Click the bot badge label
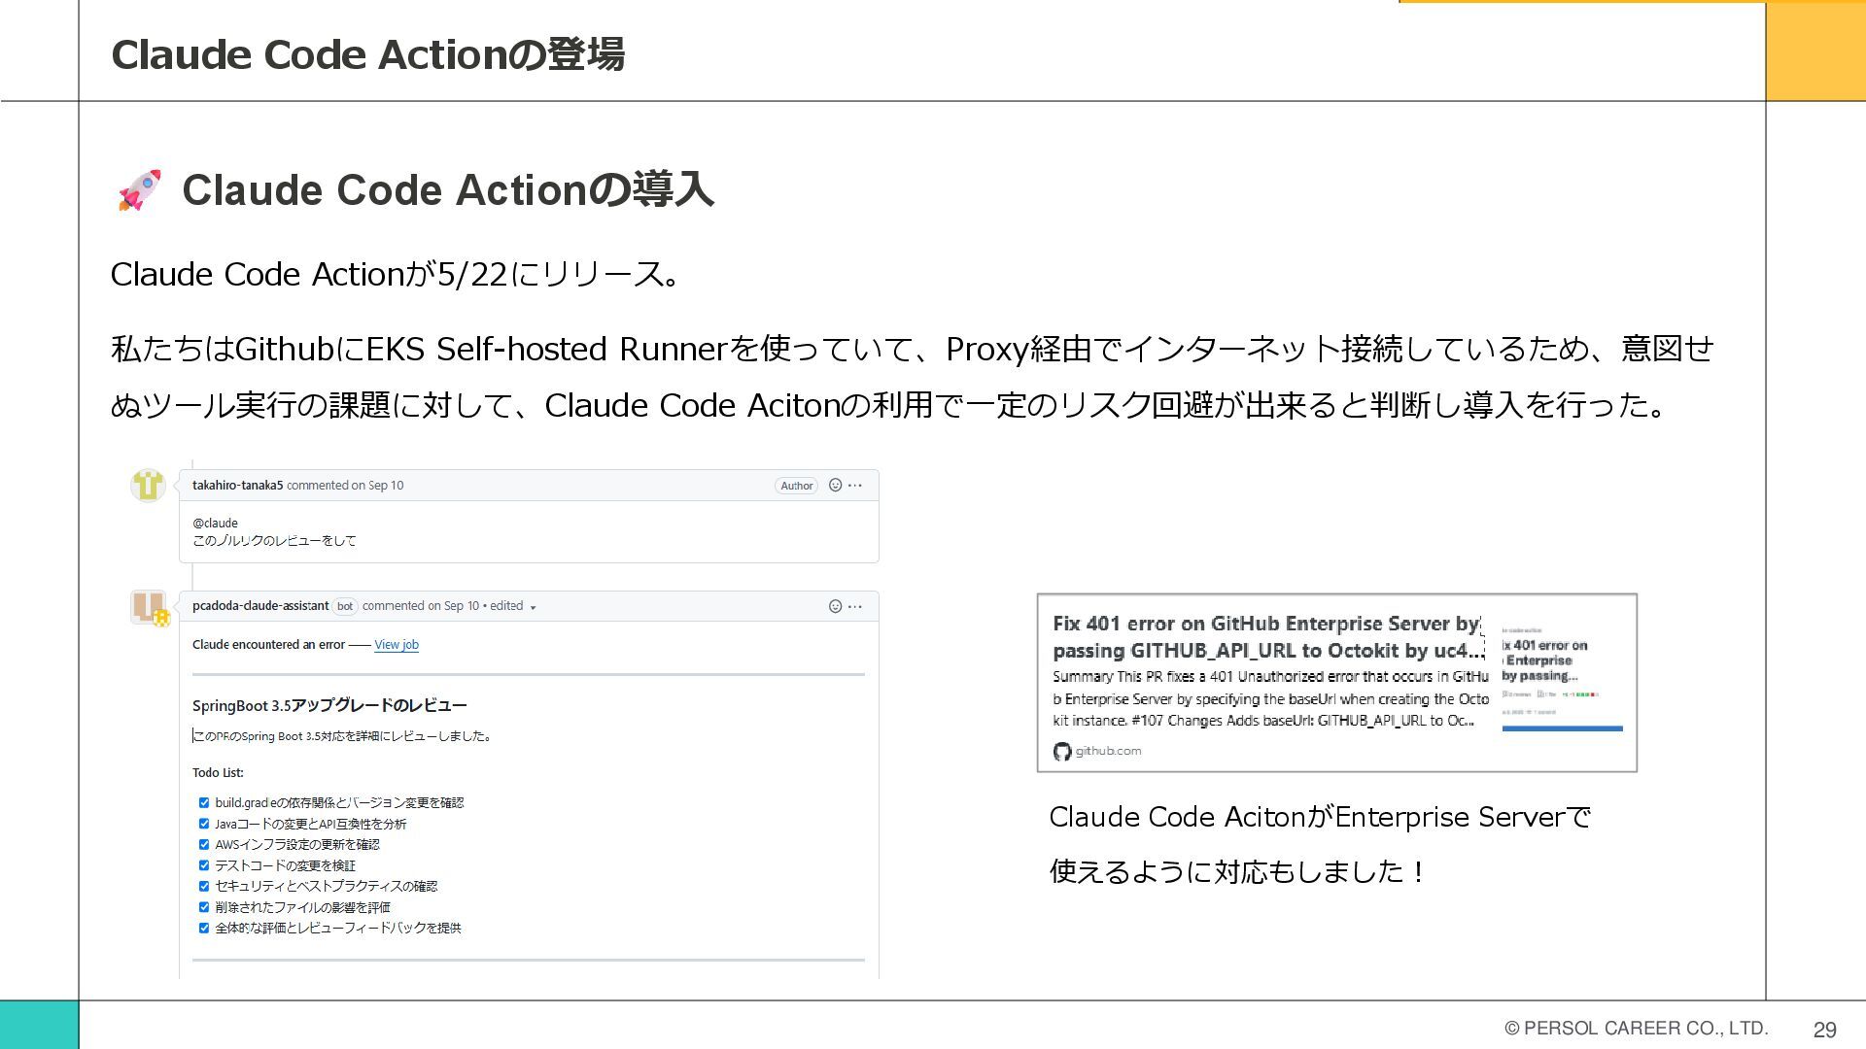1866x1049 pixels. coord(345,606)
